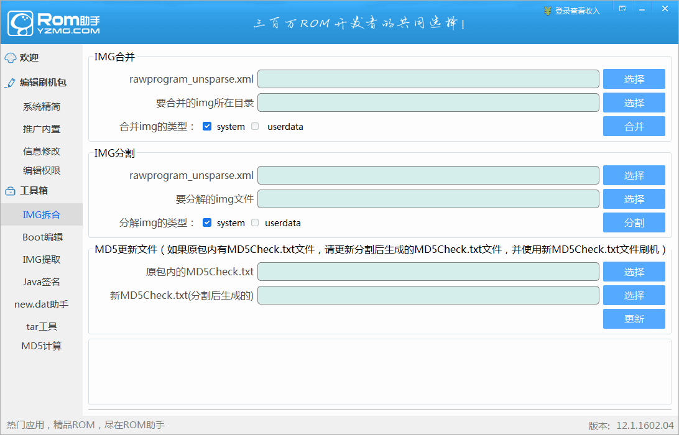
Task: Tick userdata checkbox for IMG分割
Action: (x=255, y=222)
